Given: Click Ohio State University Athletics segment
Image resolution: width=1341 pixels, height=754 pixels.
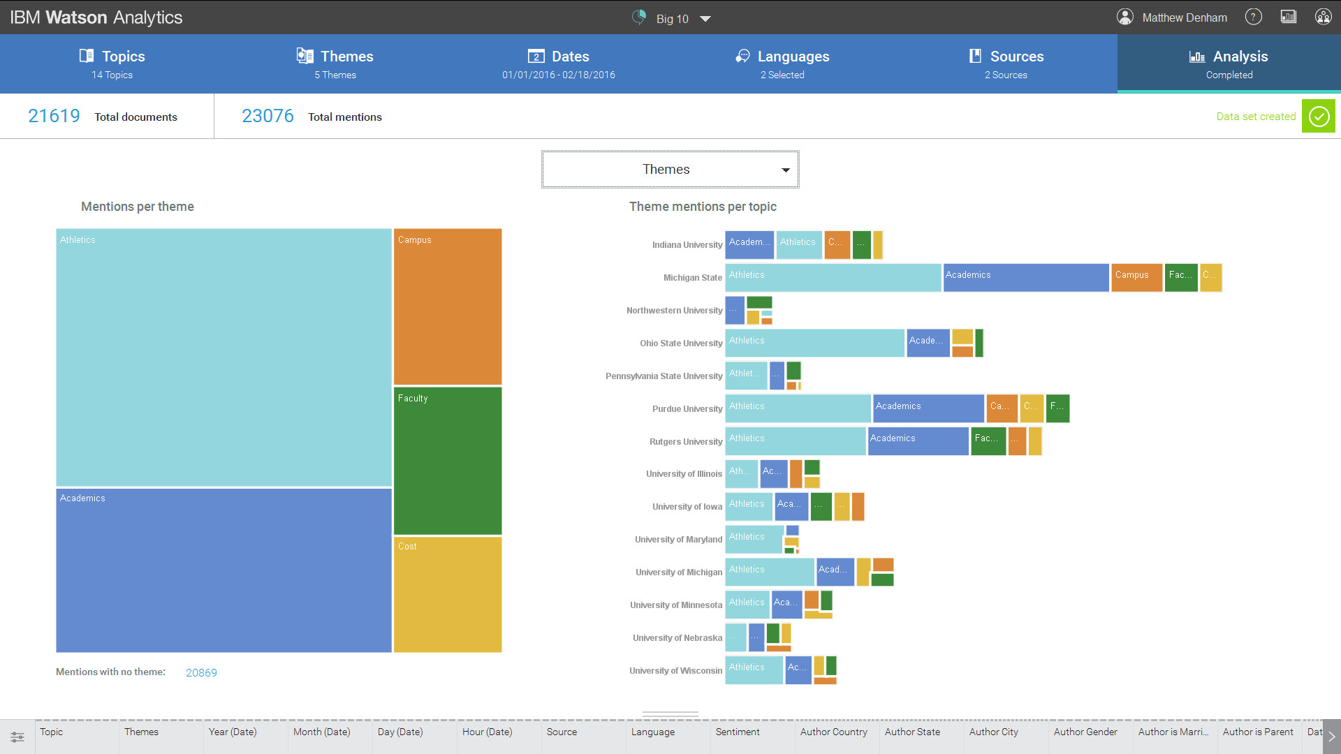Looking at the screenshot, I should pos(815,343).
